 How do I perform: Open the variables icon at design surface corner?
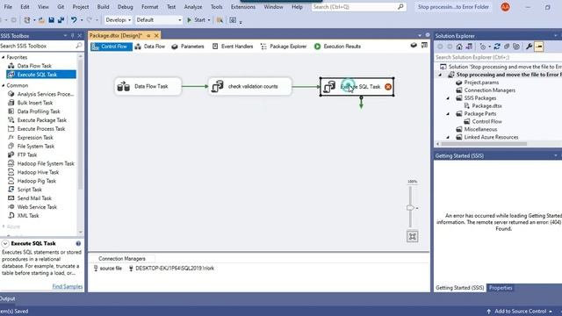[x=414, y=46]
